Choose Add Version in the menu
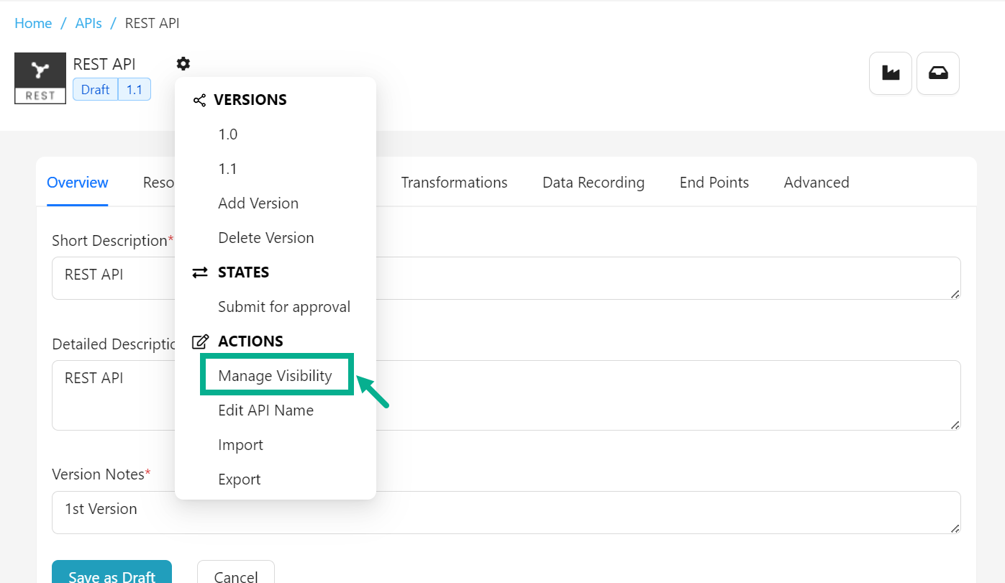 coord(258,203)
